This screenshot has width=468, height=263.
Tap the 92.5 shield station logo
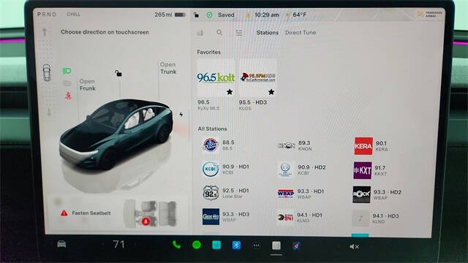[x=211, y=193]
